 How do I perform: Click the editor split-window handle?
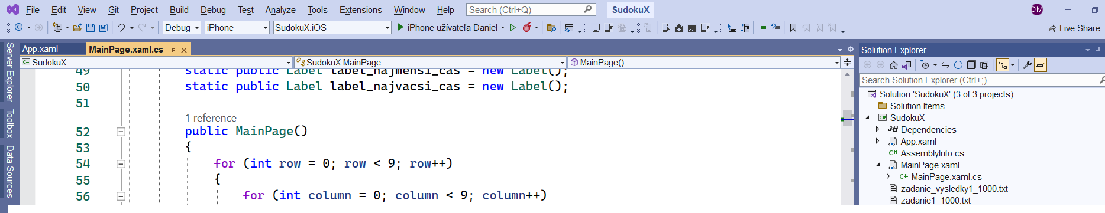point(847,62)
